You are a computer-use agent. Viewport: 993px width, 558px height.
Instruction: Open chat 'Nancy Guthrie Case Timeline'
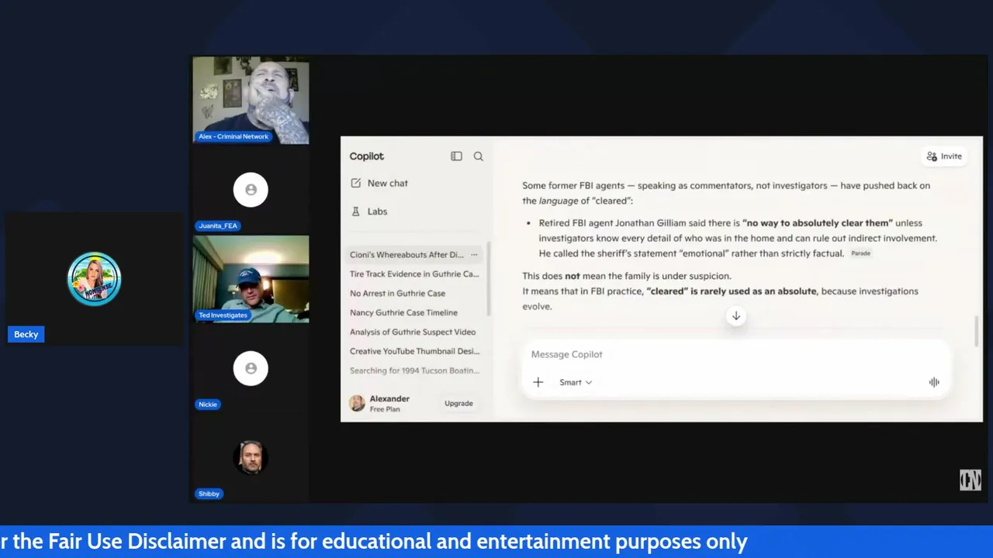pos(403,313)
